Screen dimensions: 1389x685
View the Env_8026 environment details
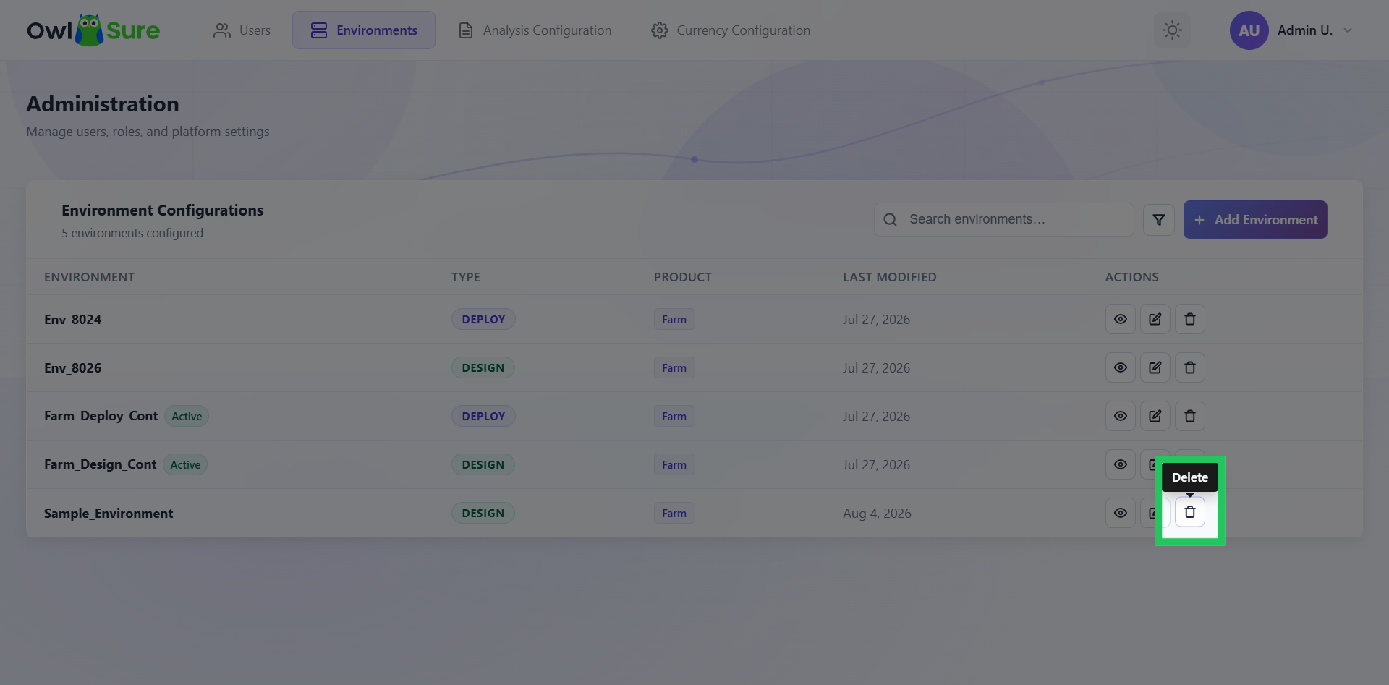point(1120,367)
